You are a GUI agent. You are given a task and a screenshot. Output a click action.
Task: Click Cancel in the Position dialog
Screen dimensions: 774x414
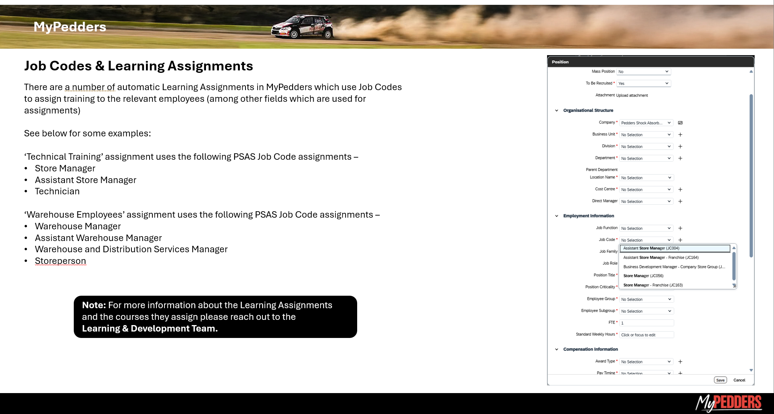[x=739, y=380]
